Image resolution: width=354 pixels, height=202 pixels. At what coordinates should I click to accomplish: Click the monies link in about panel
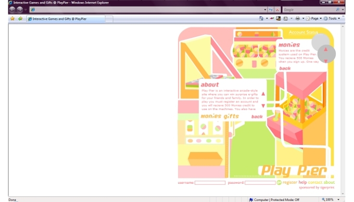pos(211,116)
